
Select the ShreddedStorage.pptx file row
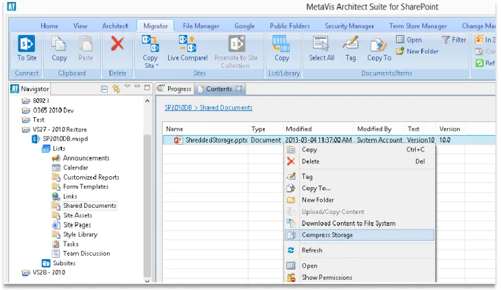click(329, 140)
